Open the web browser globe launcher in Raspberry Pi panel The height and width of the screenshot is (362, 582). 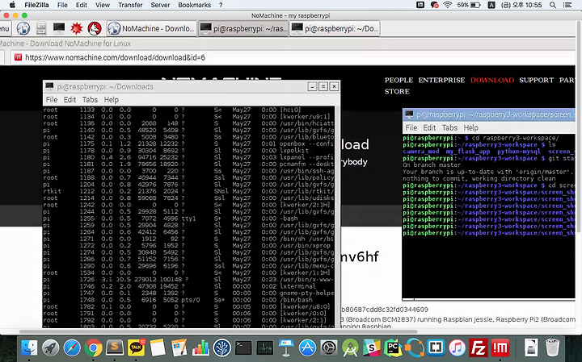coord(23,28)
